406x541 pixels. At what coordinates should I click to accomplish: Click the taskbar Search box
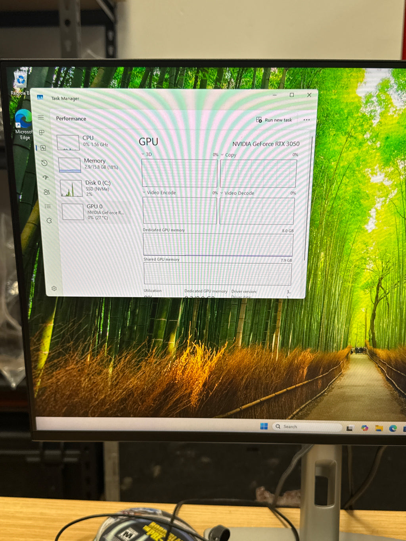tap(307, 427)
